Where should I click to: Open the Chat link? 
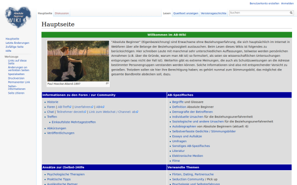tap(50, 112)
